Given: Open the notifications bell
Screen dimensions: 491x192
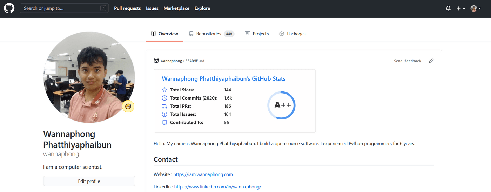Looking at the screenshot, I should (x=448, y=8).
